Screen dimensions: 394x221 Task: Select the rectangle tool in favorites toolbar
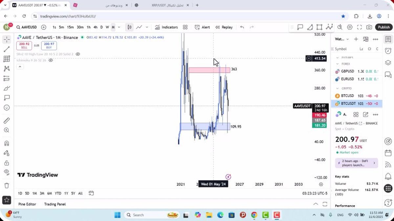(319, 27)
